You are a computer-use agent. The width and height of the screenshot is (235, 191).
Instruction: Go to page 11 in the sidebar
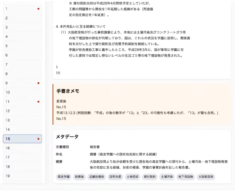click(22, 102)
